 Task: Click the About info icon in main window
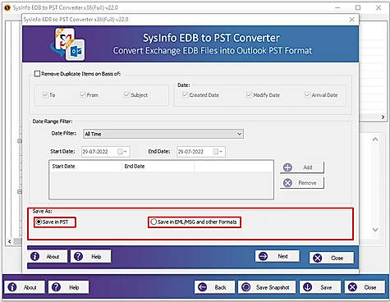pos(12,287)
